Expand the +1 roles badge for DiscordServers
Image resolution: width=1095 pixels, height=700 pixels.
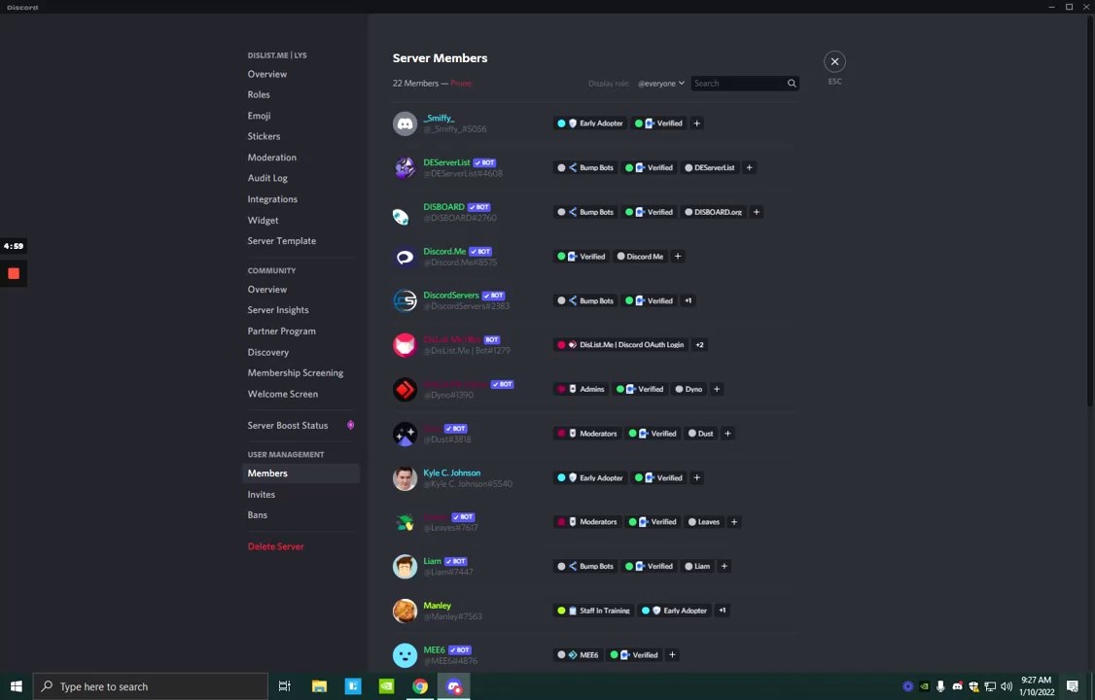coord(688,300)
